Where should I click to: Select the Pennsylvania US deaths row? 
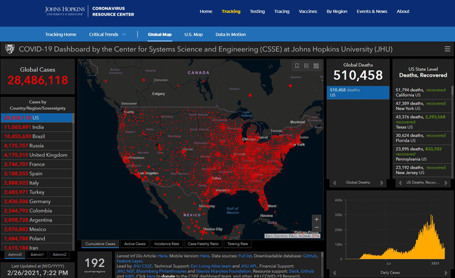[422, 154]
